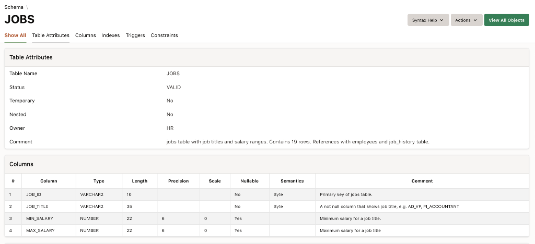Viewport: 535px width, 244px height.
Task: Click nullable Yes in MIN_SALARY row
Action: (238, 218)
